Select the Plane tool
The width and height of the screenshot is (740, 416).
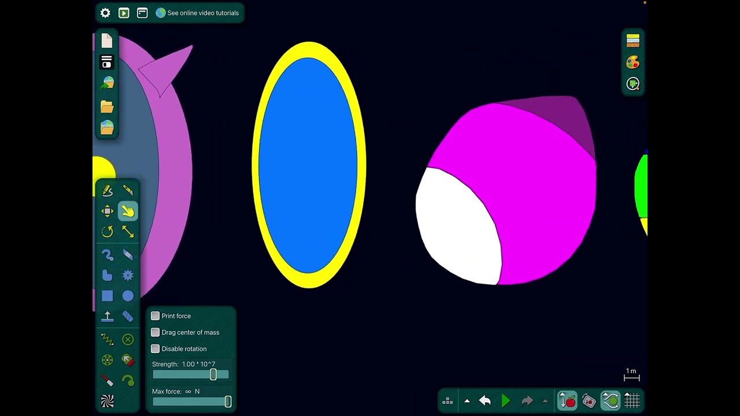pos(108,317)
